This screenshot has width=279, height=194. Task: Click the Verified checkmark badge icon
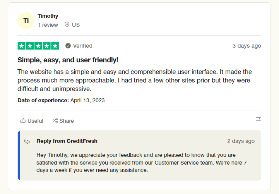click(68, 46)
